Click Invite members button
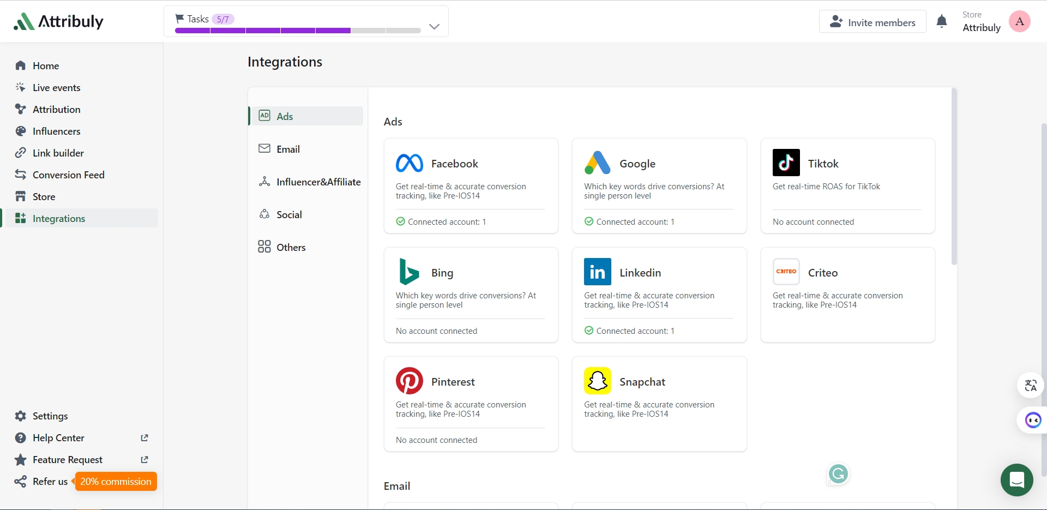This screenshot has width=1047, height=510. pos(872,22)
